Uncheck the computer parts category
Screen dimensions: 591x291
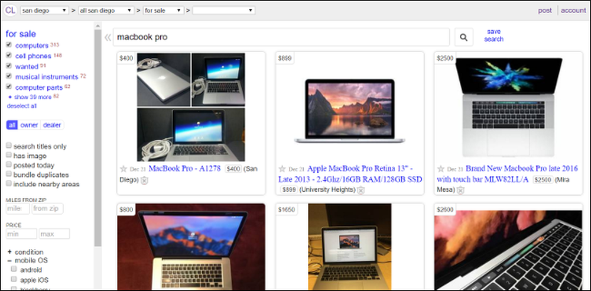click(x=9, y=86)
